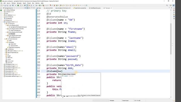Collapse the src/main/java folder node
This screenshot has width=181, height=102.
point(5,24)
